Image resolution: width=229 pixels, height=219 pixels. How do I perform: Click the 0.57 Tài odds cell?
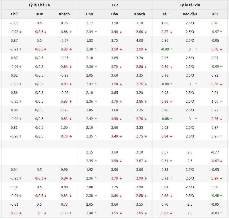[x=165, y=152]
